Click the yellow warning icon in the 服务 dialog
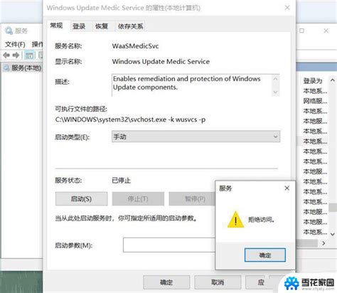Viewport: 337px width, 293px height. (235, 220)
